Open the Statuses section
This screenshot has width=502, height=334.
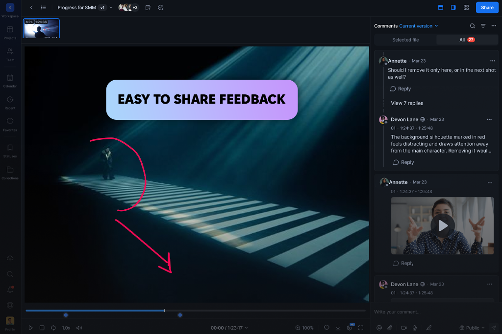coord(10,151)
